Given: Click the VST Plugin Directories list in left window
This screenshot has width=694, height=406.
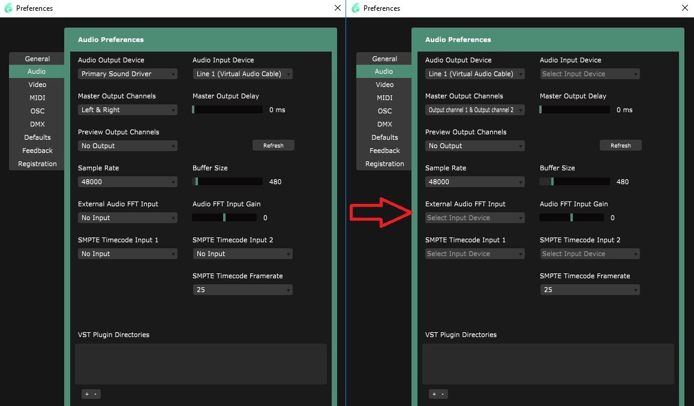Looking at the screenshot, I should tap(200, 364).
